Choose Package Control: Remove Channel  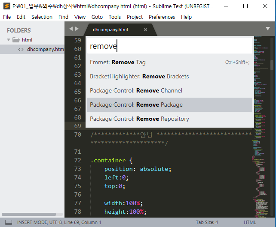point(170,90)
